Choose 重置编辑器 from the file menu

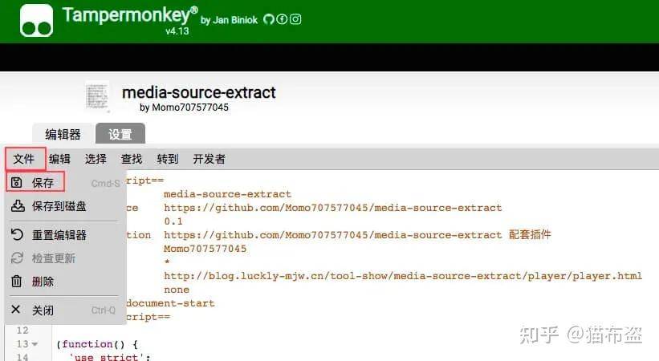(x=66, y=234)
